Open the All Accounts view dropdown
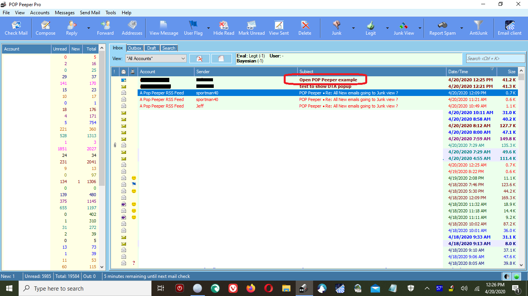Viewport: 528px width, 296px height. [155, 59]
